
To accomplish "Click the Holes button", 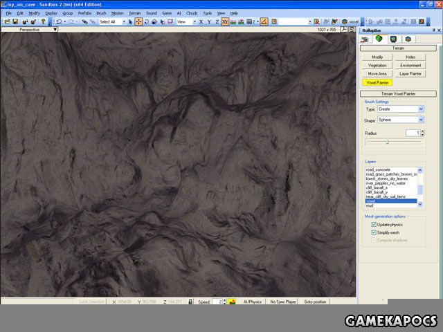I will (x=410, y=57).
